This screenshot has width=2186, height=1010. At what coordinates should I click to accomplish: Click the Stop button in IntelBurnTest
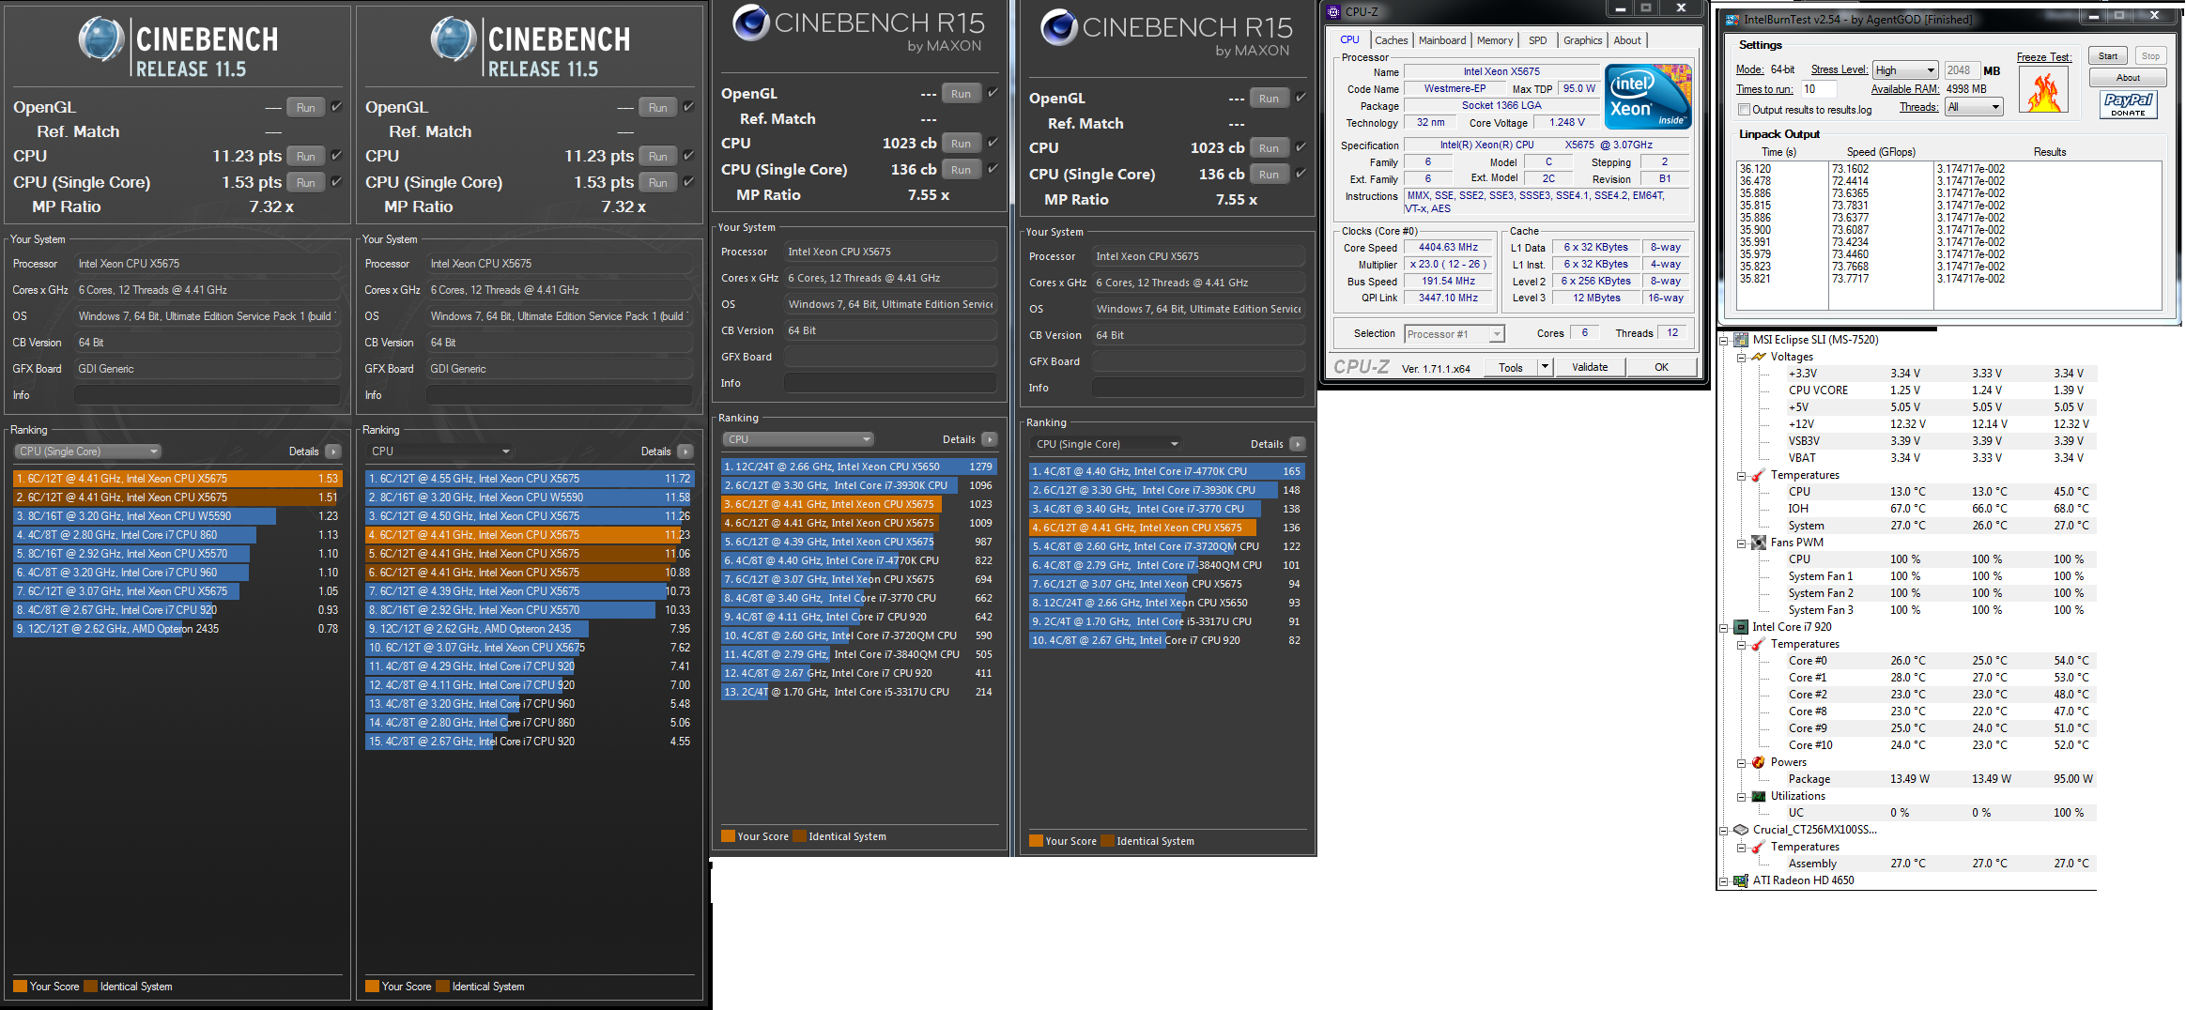[x=2150, y=56]
